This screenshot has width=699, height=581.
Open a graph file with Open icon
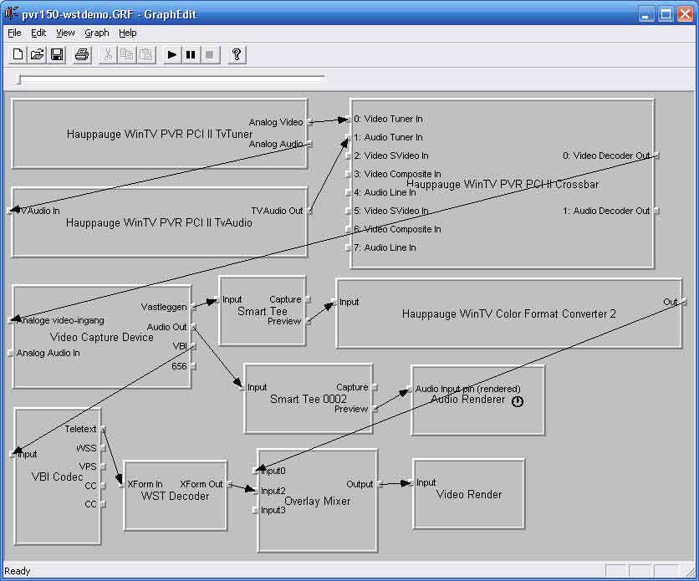38,55
